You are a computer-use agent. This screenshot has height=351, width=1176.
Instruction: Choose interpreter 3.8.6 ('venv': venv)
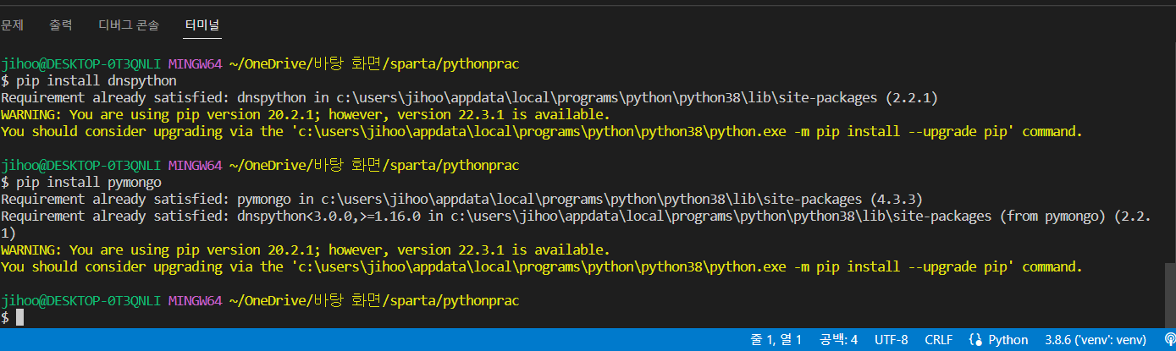tap(1096, 340)
